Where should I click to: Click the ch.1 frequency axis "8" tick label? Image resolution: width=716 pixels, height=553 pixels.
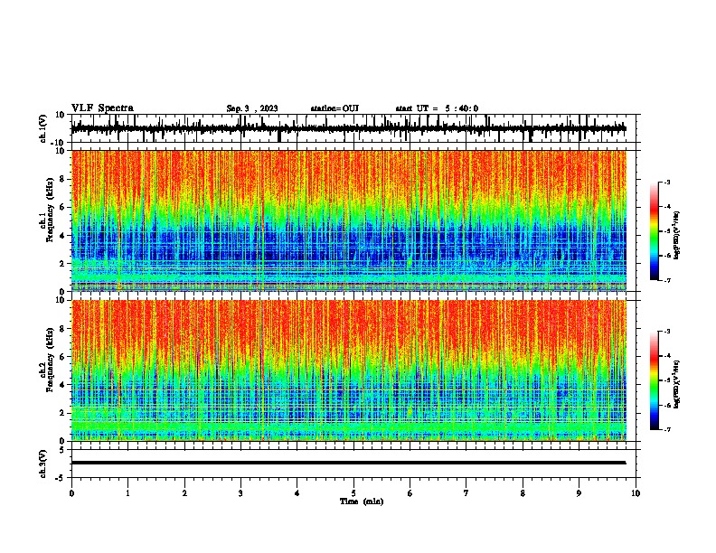click(x=63, y=179)
